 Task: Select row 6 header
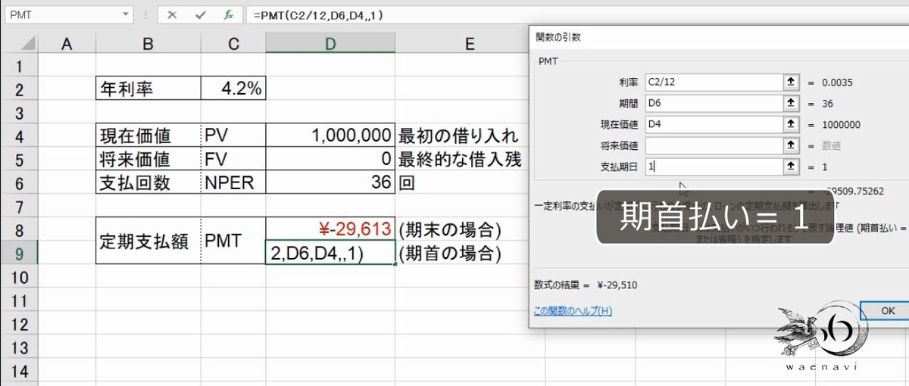(19, 183)
